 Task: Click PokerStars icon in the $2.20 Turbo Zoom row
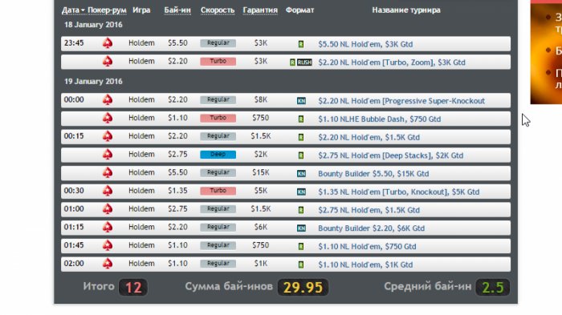coord(108,62)
